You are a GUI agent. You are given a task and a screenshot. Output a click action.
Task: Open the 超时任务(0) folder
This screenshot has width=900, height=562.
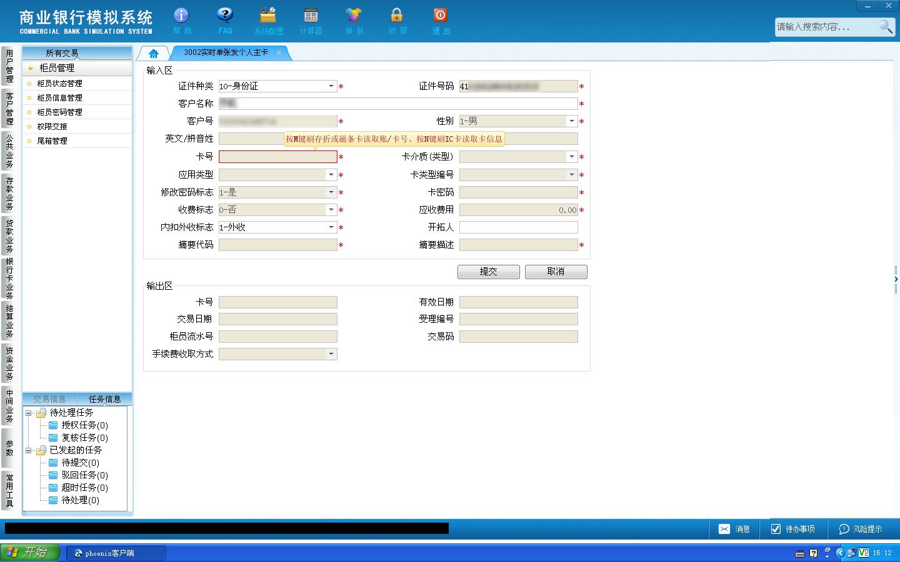point(78,488)
